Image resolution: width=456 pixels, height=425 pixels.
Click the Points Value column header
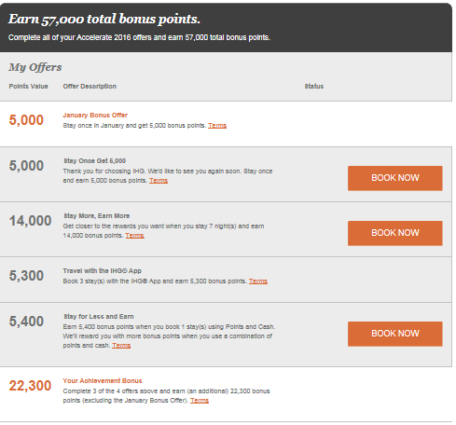(28, 86)
